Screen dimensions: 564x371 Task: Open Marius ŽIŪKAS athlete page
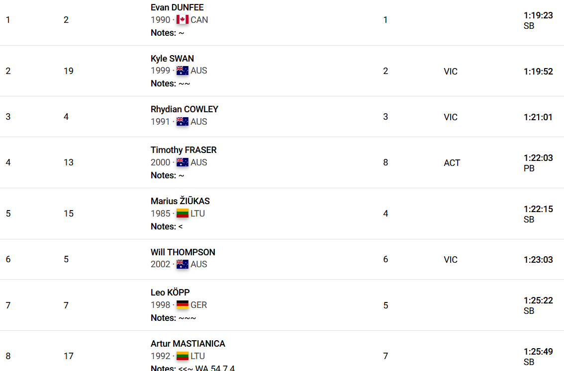pos(180,201)
